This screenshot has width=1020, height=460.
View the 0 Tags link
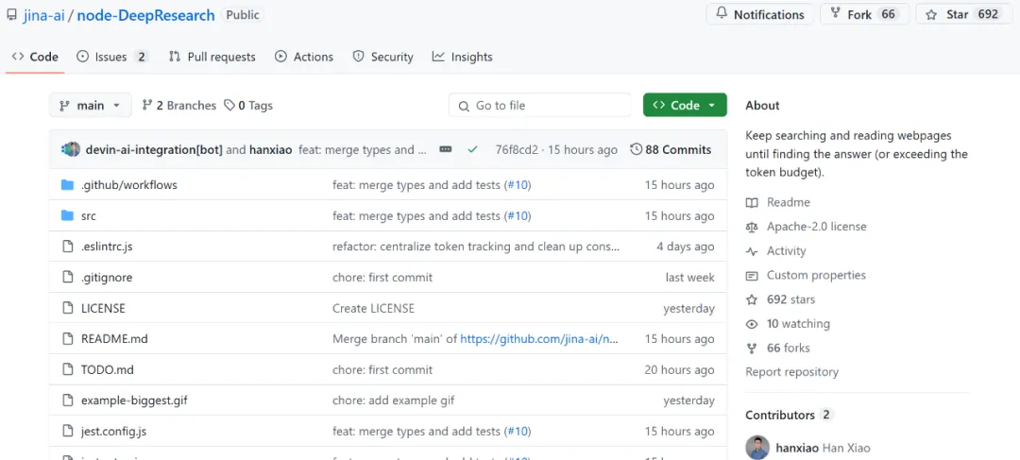[x=248, y=106]
